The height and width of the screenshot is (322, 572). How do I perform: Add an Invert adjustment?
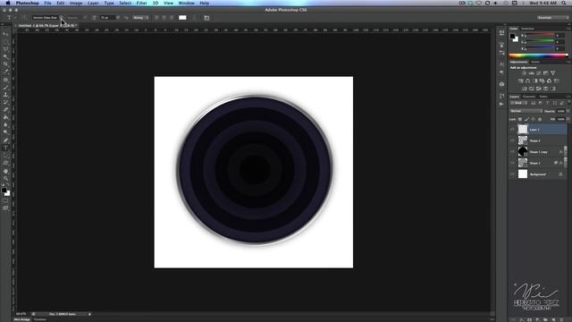pyautogui.click(x=525, y=89)
